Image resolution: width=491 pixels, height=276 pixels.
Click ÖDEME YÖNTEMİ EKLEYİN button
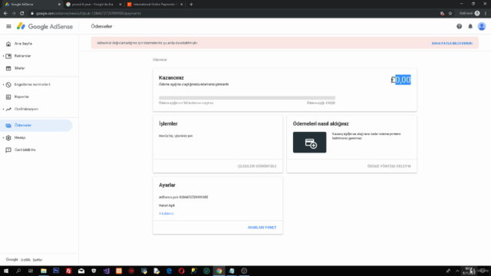[389, 166]
